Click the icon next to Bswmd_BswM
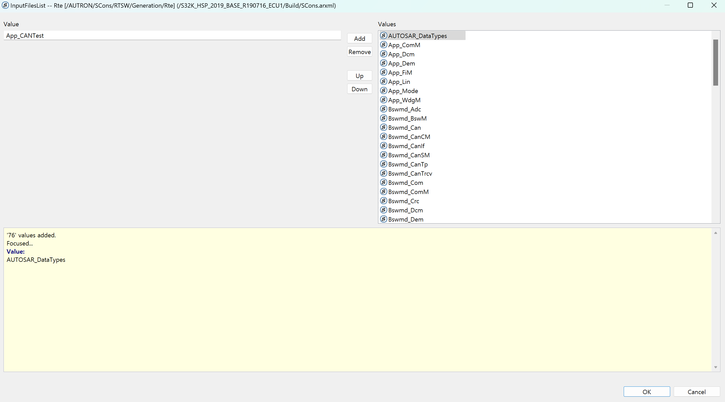 [383, 118]
